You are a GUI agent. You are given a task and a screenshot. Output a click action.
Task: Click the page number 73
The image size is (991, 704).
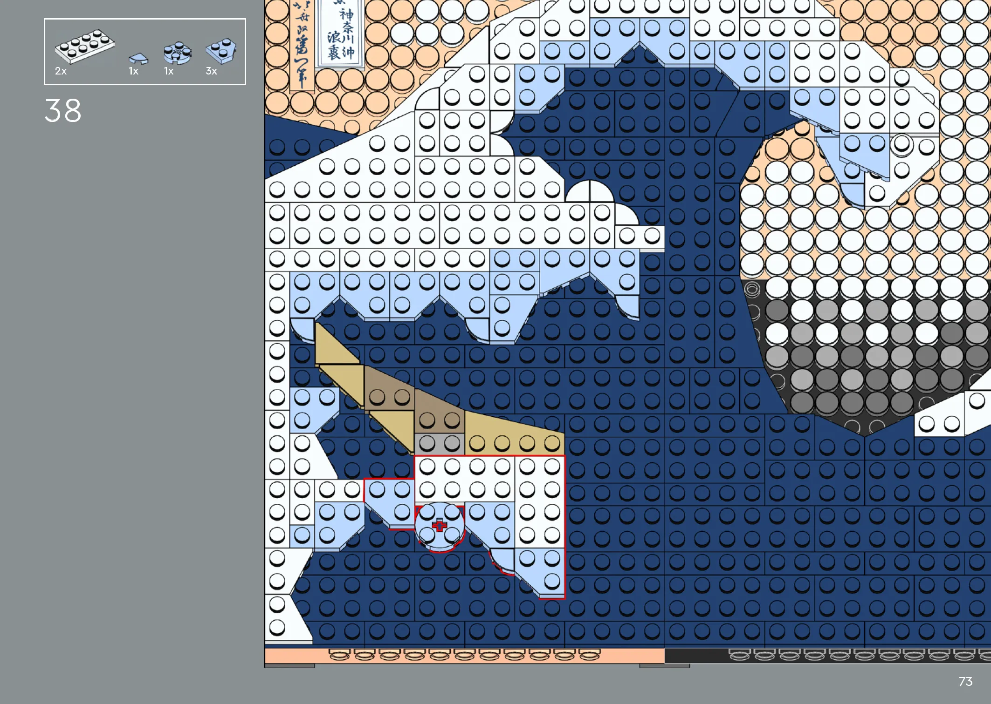click(x=966, y=682)
